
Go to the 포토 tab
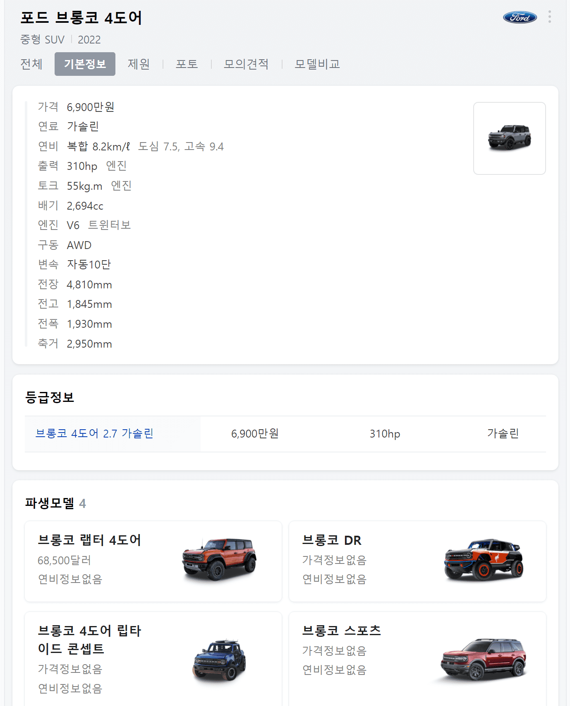[x=187, y=64]
